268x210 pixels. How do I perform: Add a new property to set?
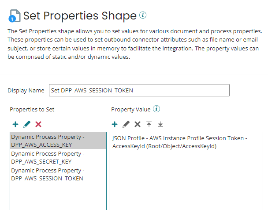coord(15,124)
